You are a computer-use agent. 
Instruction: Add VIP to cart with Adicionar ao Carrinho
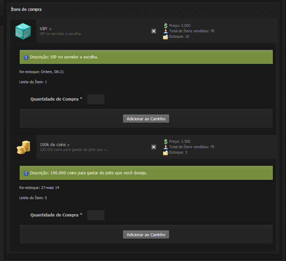point(146,119)
